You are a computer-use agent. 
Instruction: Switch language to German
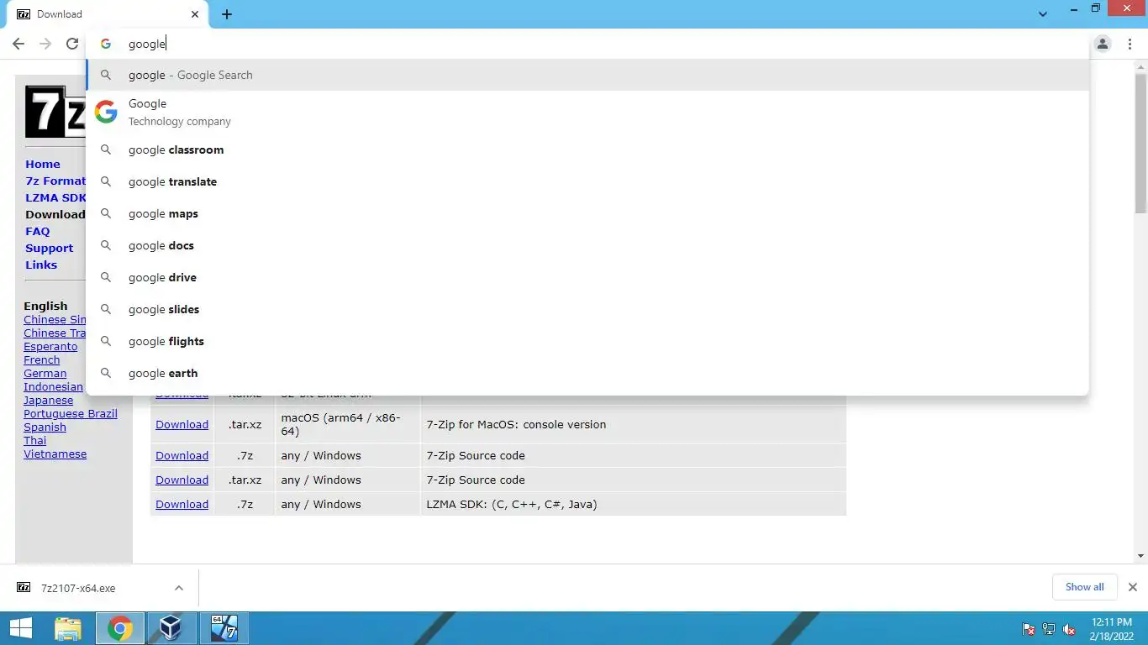tap(45, 373)
